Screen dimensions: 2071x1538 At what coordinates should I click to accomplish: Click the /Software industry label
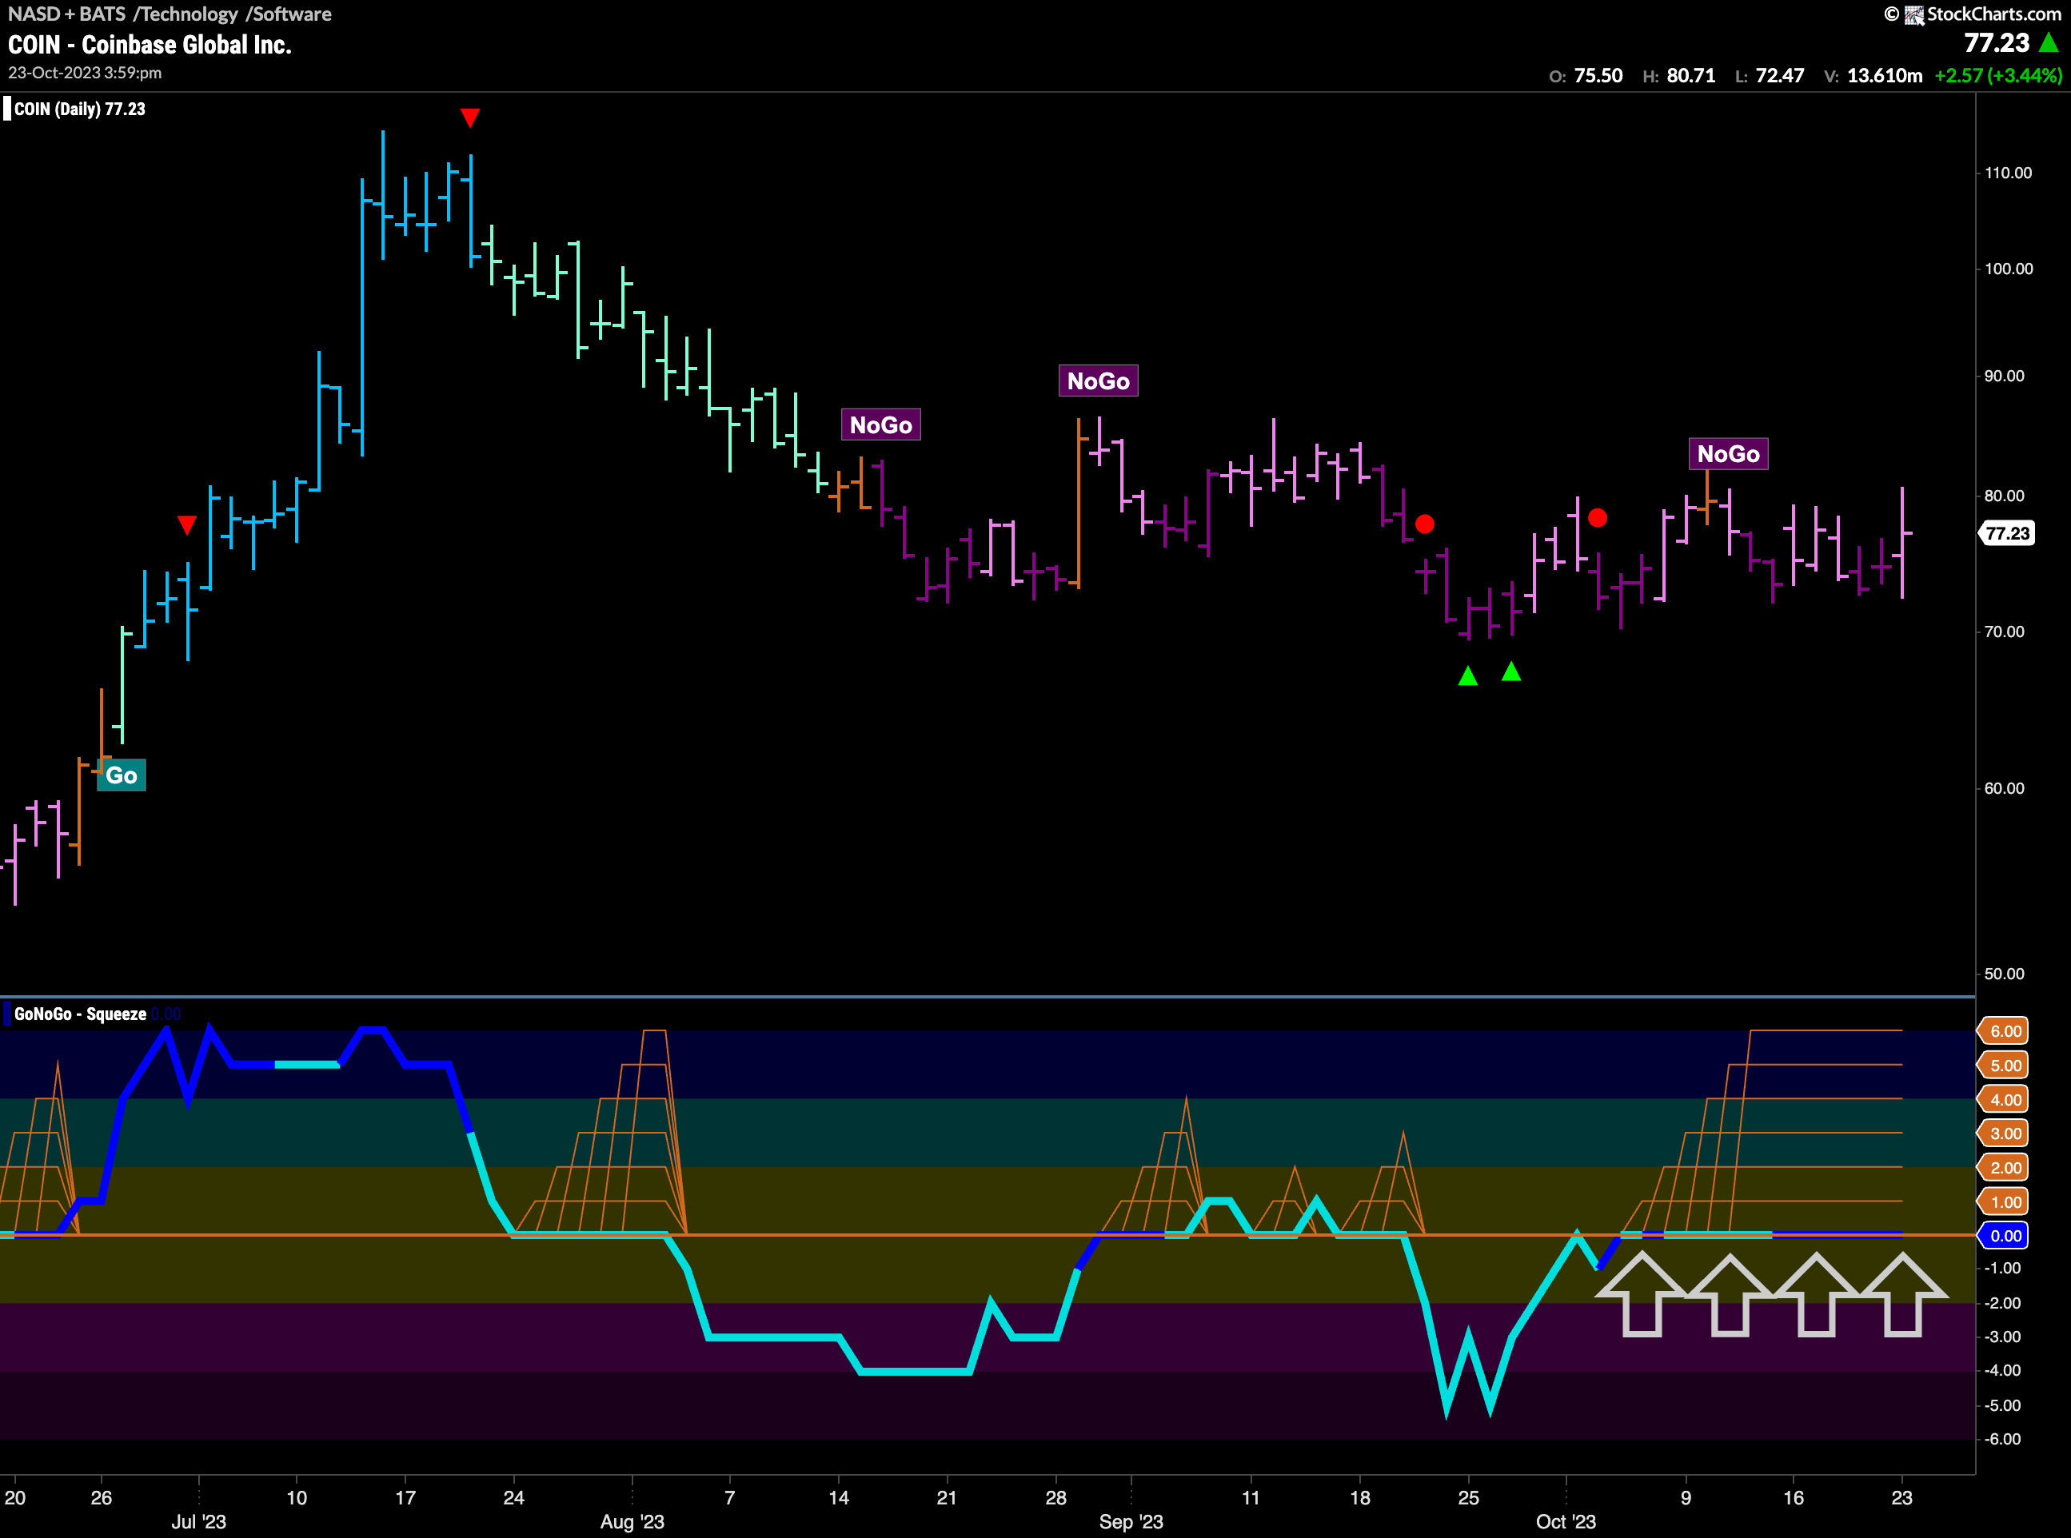(288, 14)
